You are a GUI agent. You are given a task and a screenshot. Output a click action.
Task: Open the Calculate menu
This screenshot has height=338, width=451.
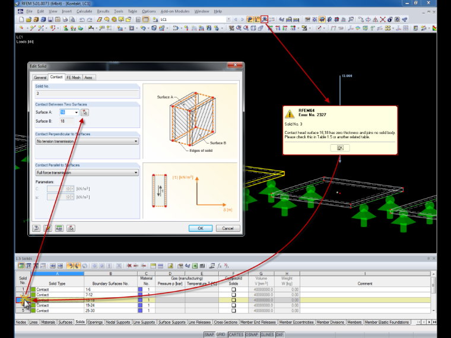coord(84,11)
